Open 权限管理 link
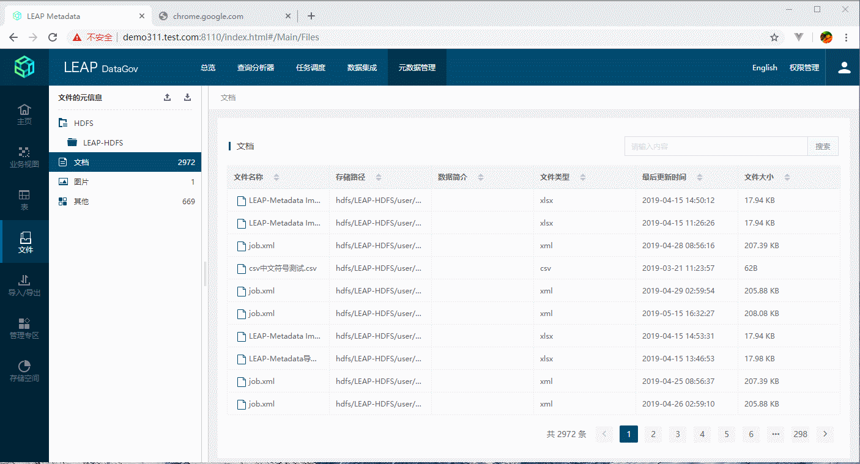The image size is (860, 464). click(804, 67)
